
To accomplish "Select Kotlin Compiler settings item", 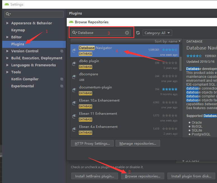I will coord(25,79).
